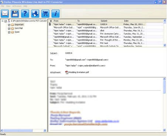The height and width of the screenshot is (136, 167).
Task: Open help with the question mark icon
Action: (x=25, y=13)
